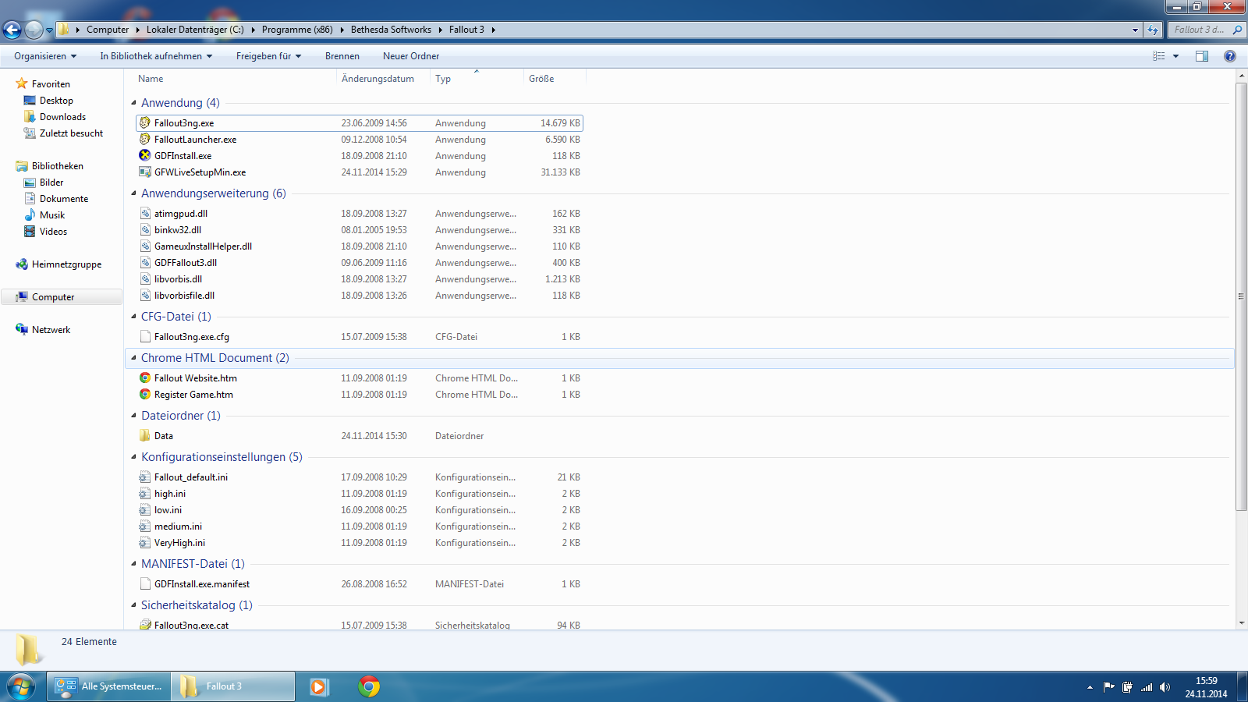The image size is (1248, 702).
Task: Navigate to Lokaler Datenträger (C:) breadcrumb
Action: (195, 30)
